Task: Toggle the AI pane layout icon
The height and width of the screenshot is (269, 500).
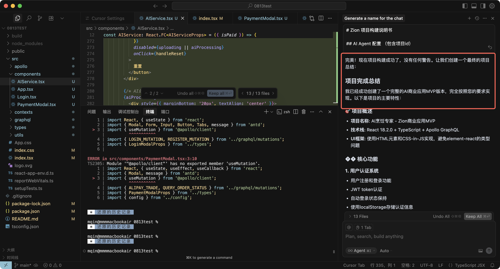Action: [x=483, y=6]
